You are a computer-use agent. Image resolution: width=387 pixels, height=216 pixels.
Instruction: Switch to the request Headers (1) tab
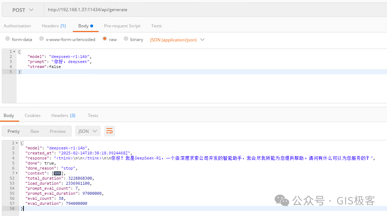point(54,26)
